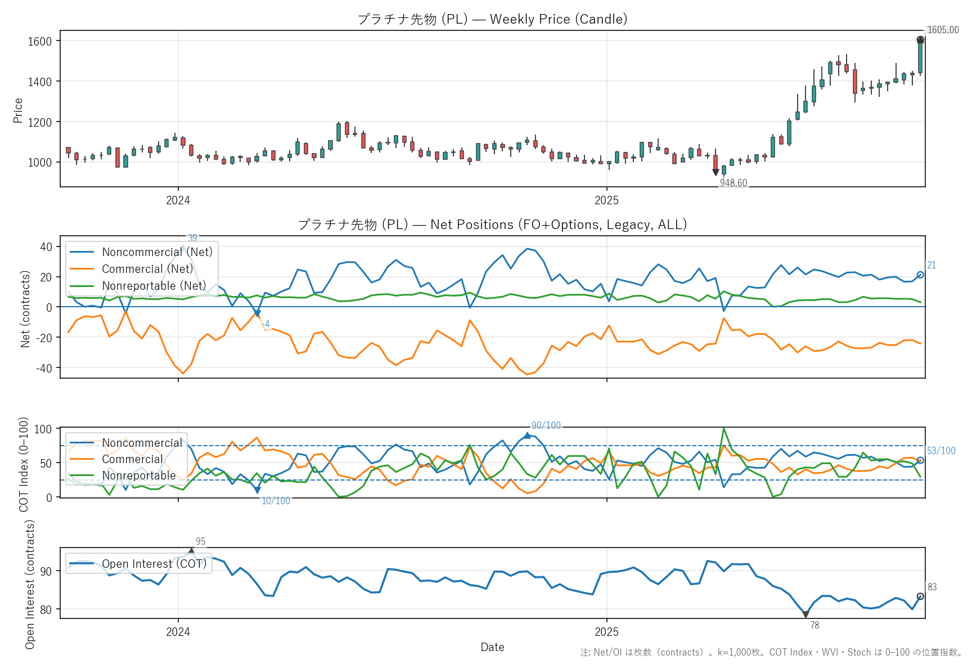This screenshot has height=664, width=972.
Task: Click Nonreportable in the COT Index legend
Action: coord(138,475)
